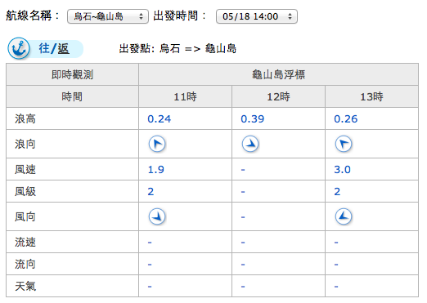Click the 天氣 row label

25,287
